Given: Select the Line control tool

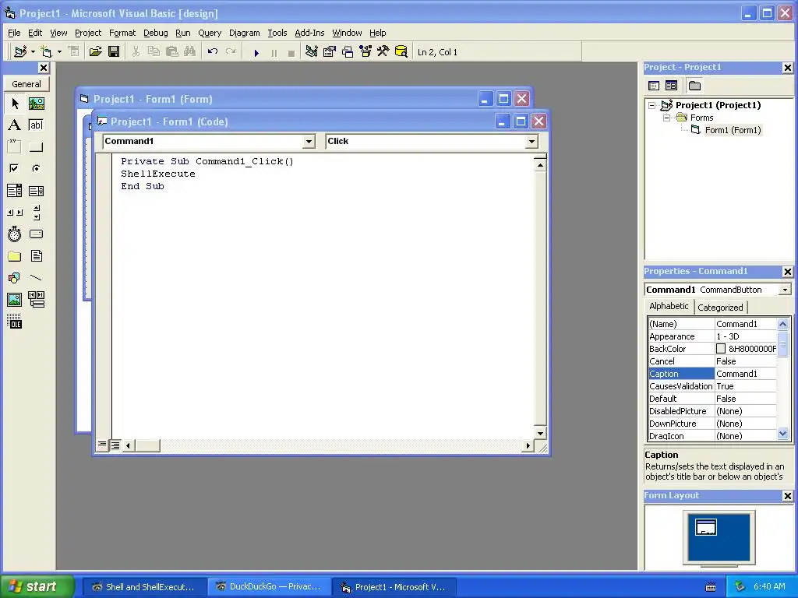Looking at the screenshot, I should pyautogui.click(x=36, y=278).
